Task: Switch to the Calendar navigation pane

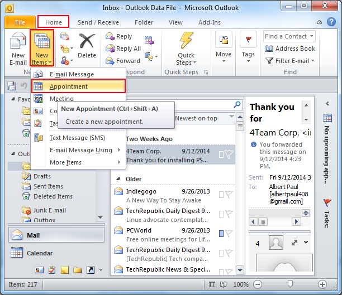Action: tap(56, 253)
